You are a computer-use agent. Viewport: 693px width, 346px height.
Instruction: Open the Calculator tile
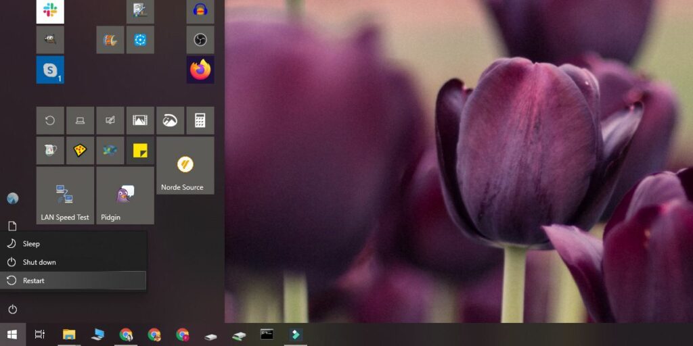200,120
